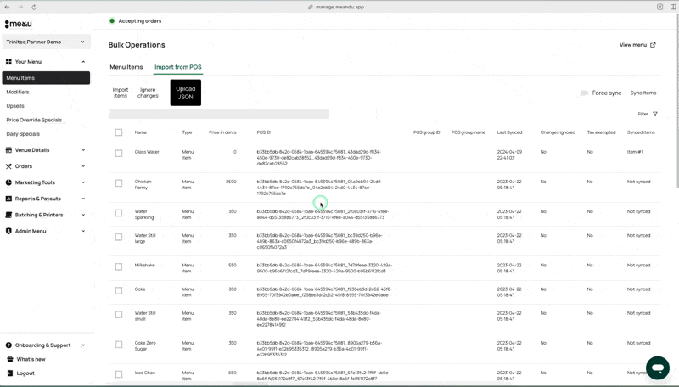Click the browser address bar
The width and height of the screenshot is (679, 387).
[x=339, y=6]
